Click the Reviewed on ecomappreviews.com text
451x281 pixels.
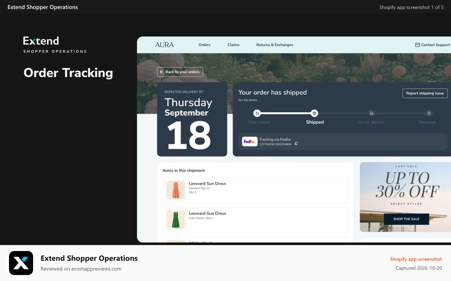(x=81, y=269)
